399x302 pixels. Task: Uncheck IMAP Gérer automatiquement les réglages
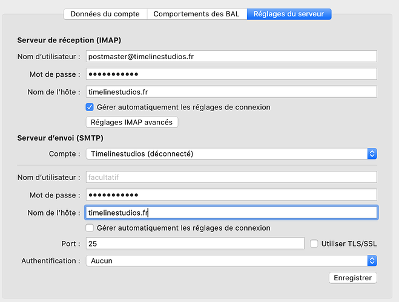point(90,107)
